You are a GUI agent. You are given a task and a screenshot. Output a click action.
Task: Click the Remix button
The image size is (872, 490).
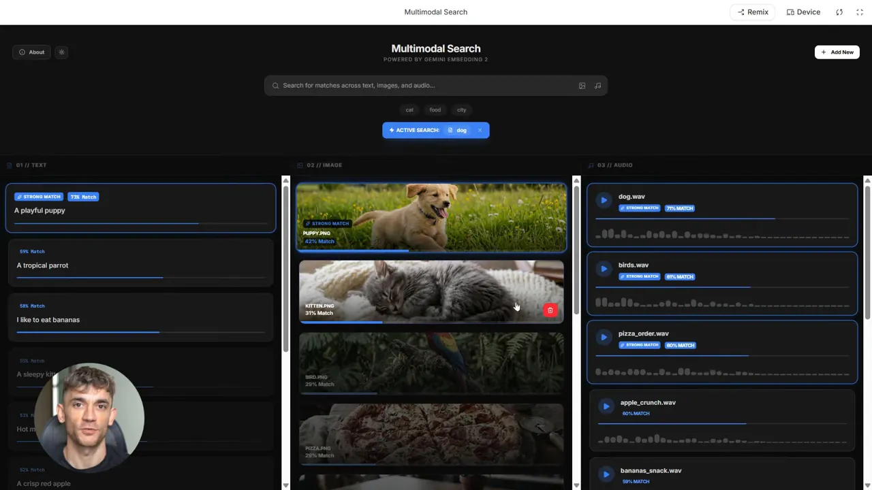753,12
